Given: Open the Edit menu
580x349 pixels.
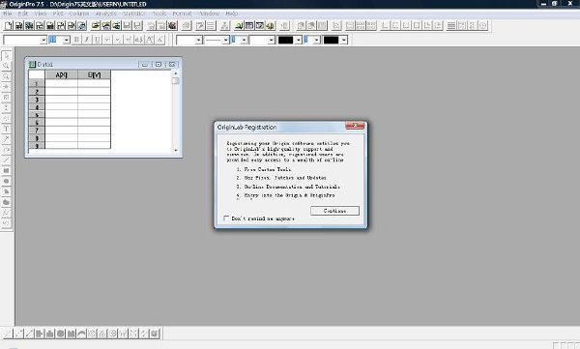Looking at the screenshot, I should click(23, 14).
